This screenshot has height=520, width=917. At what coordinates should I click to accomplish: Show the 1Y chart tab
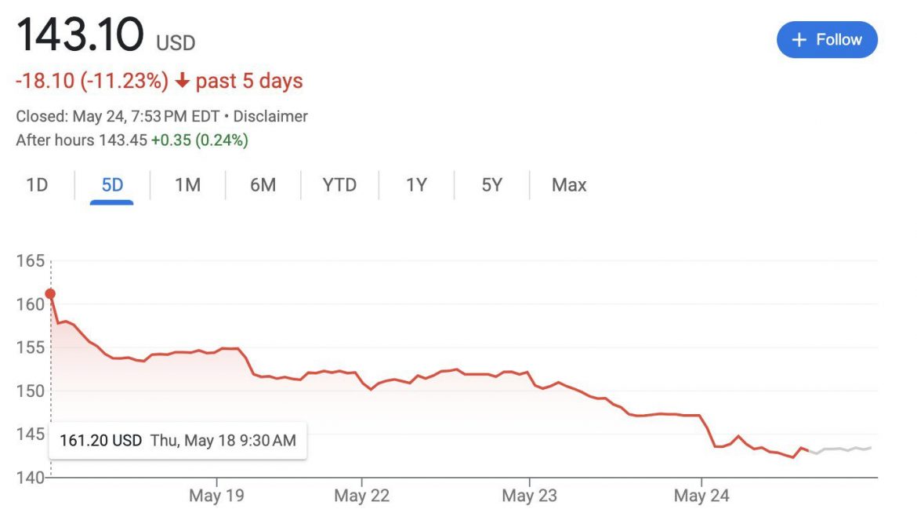(416, 185)
